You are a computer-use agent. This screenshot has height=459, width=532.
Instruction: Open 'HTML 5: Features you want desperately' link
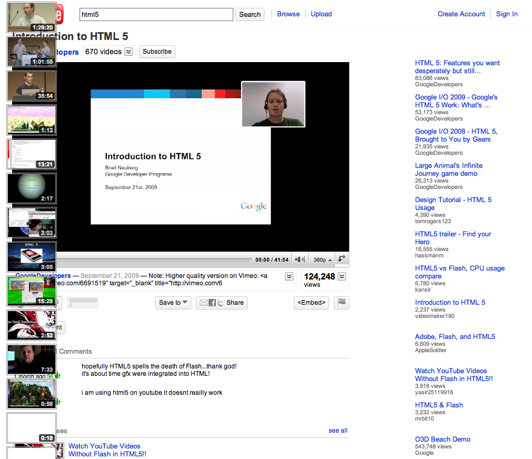pos(457,67)
